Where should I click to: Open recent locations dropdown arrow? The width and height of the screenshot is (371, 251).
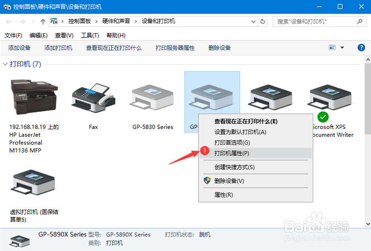pos(33,22)
